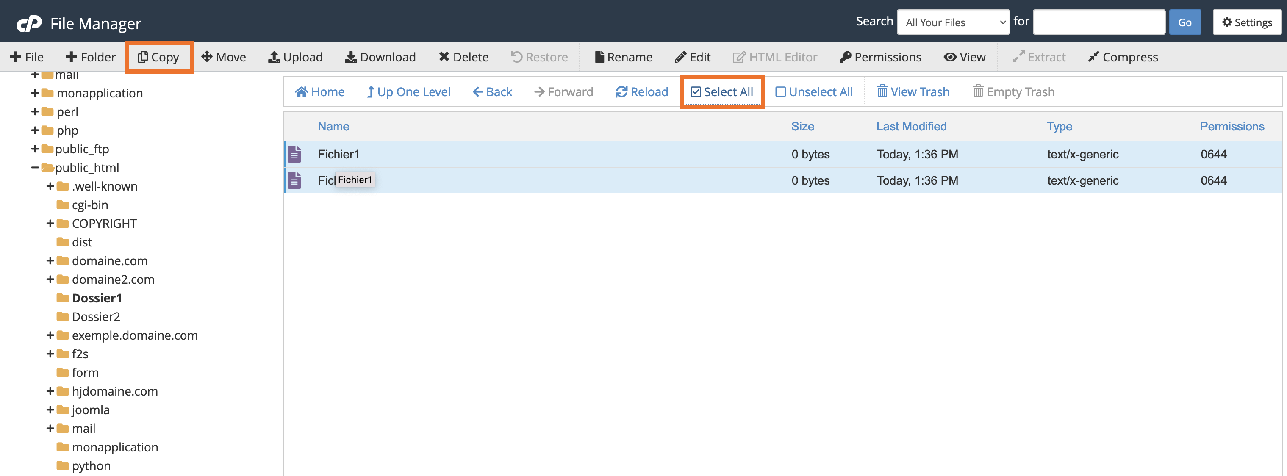The height and width of the screenshot is (476, 1287).
Task: Expand the hjdomaine.com folder
Action: coord(50,391)
